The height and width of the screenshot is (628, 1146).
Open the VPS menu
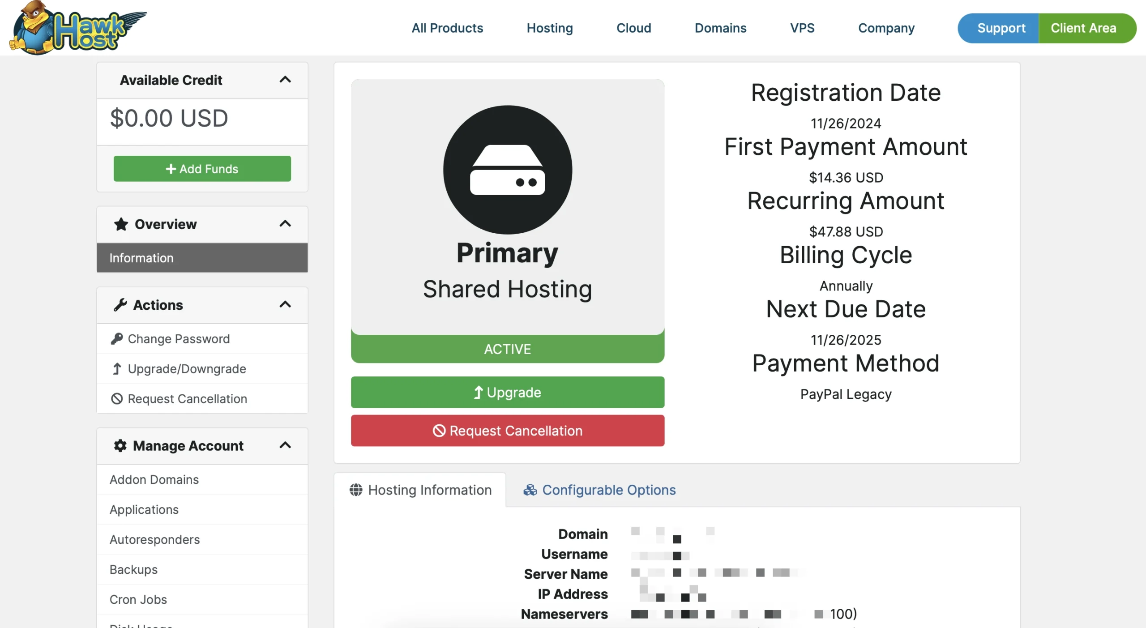(x=802, y=28)
